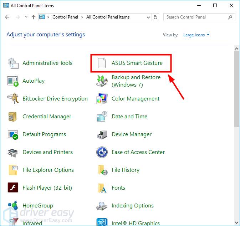The height and width of the screenshot is (226, 240).
Task: Open the Administrative Tools icon
Action: pyautogui.click(x=13, y=63)
